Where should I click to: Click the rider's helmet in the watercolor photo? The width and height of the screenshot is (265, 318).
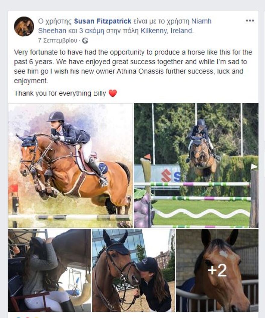click(x=56, y=116)
